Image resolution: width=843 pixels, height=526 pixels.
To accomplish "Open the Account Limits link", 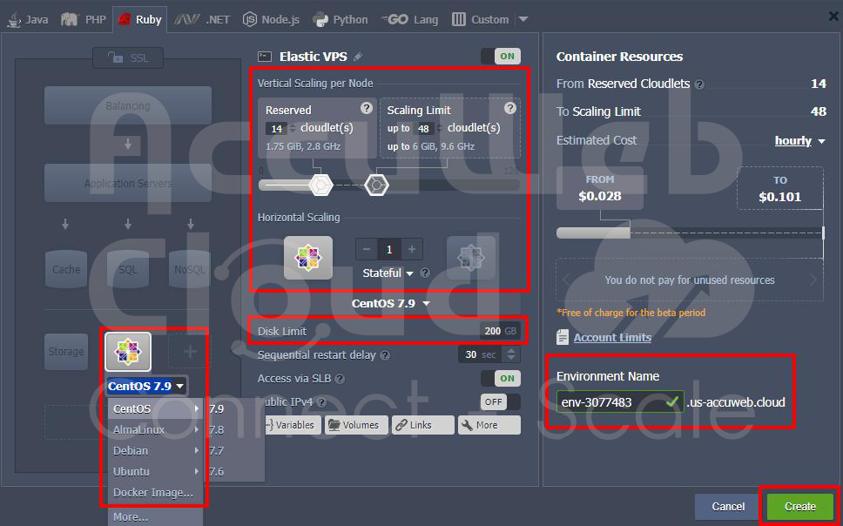I will click(612, 337).
